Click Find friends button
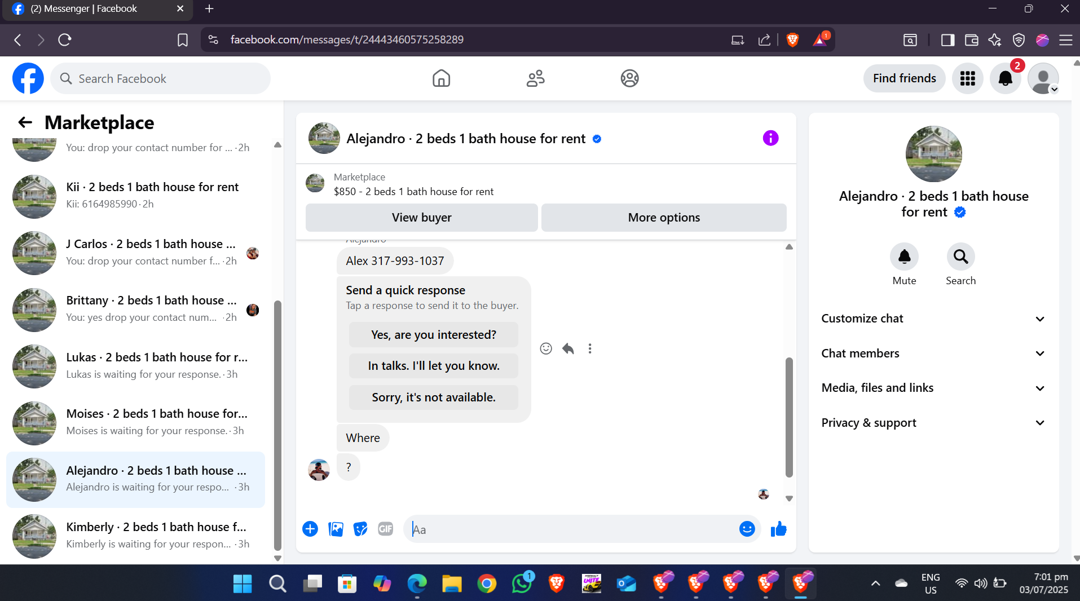The width and height of the screenshot is (1080, 601). coord(904,78)
